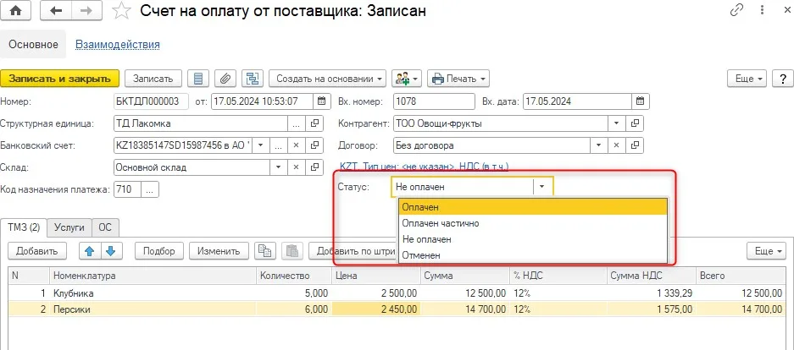Paste rows from clipboard icon

(x=292, y=250)
